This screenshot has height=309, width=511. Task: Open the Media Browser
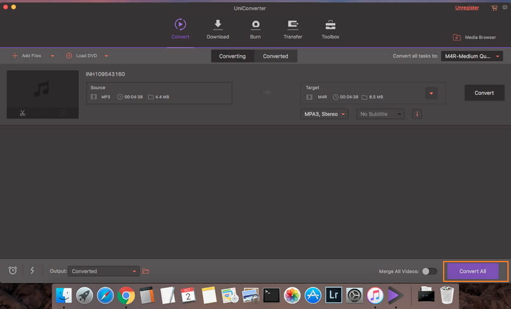pos(474,37)
